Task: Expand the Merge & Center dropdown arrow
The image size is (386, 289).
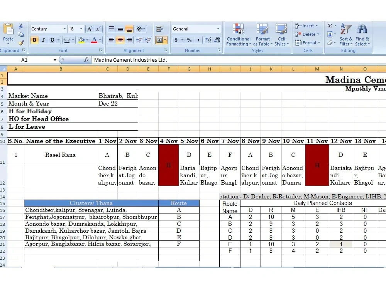Action: [x=165, y=40]
